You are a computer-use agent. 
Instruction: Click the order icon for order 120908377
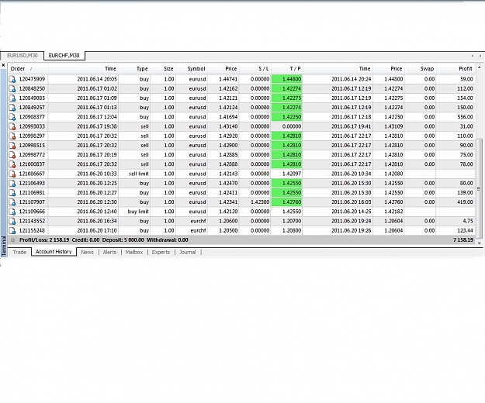[12, 117]
